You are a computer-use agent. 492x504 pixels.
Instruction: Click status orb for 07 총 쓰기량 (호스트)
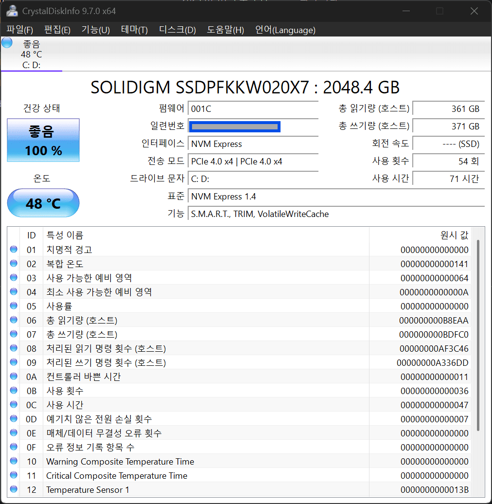[x=14, y=334]
